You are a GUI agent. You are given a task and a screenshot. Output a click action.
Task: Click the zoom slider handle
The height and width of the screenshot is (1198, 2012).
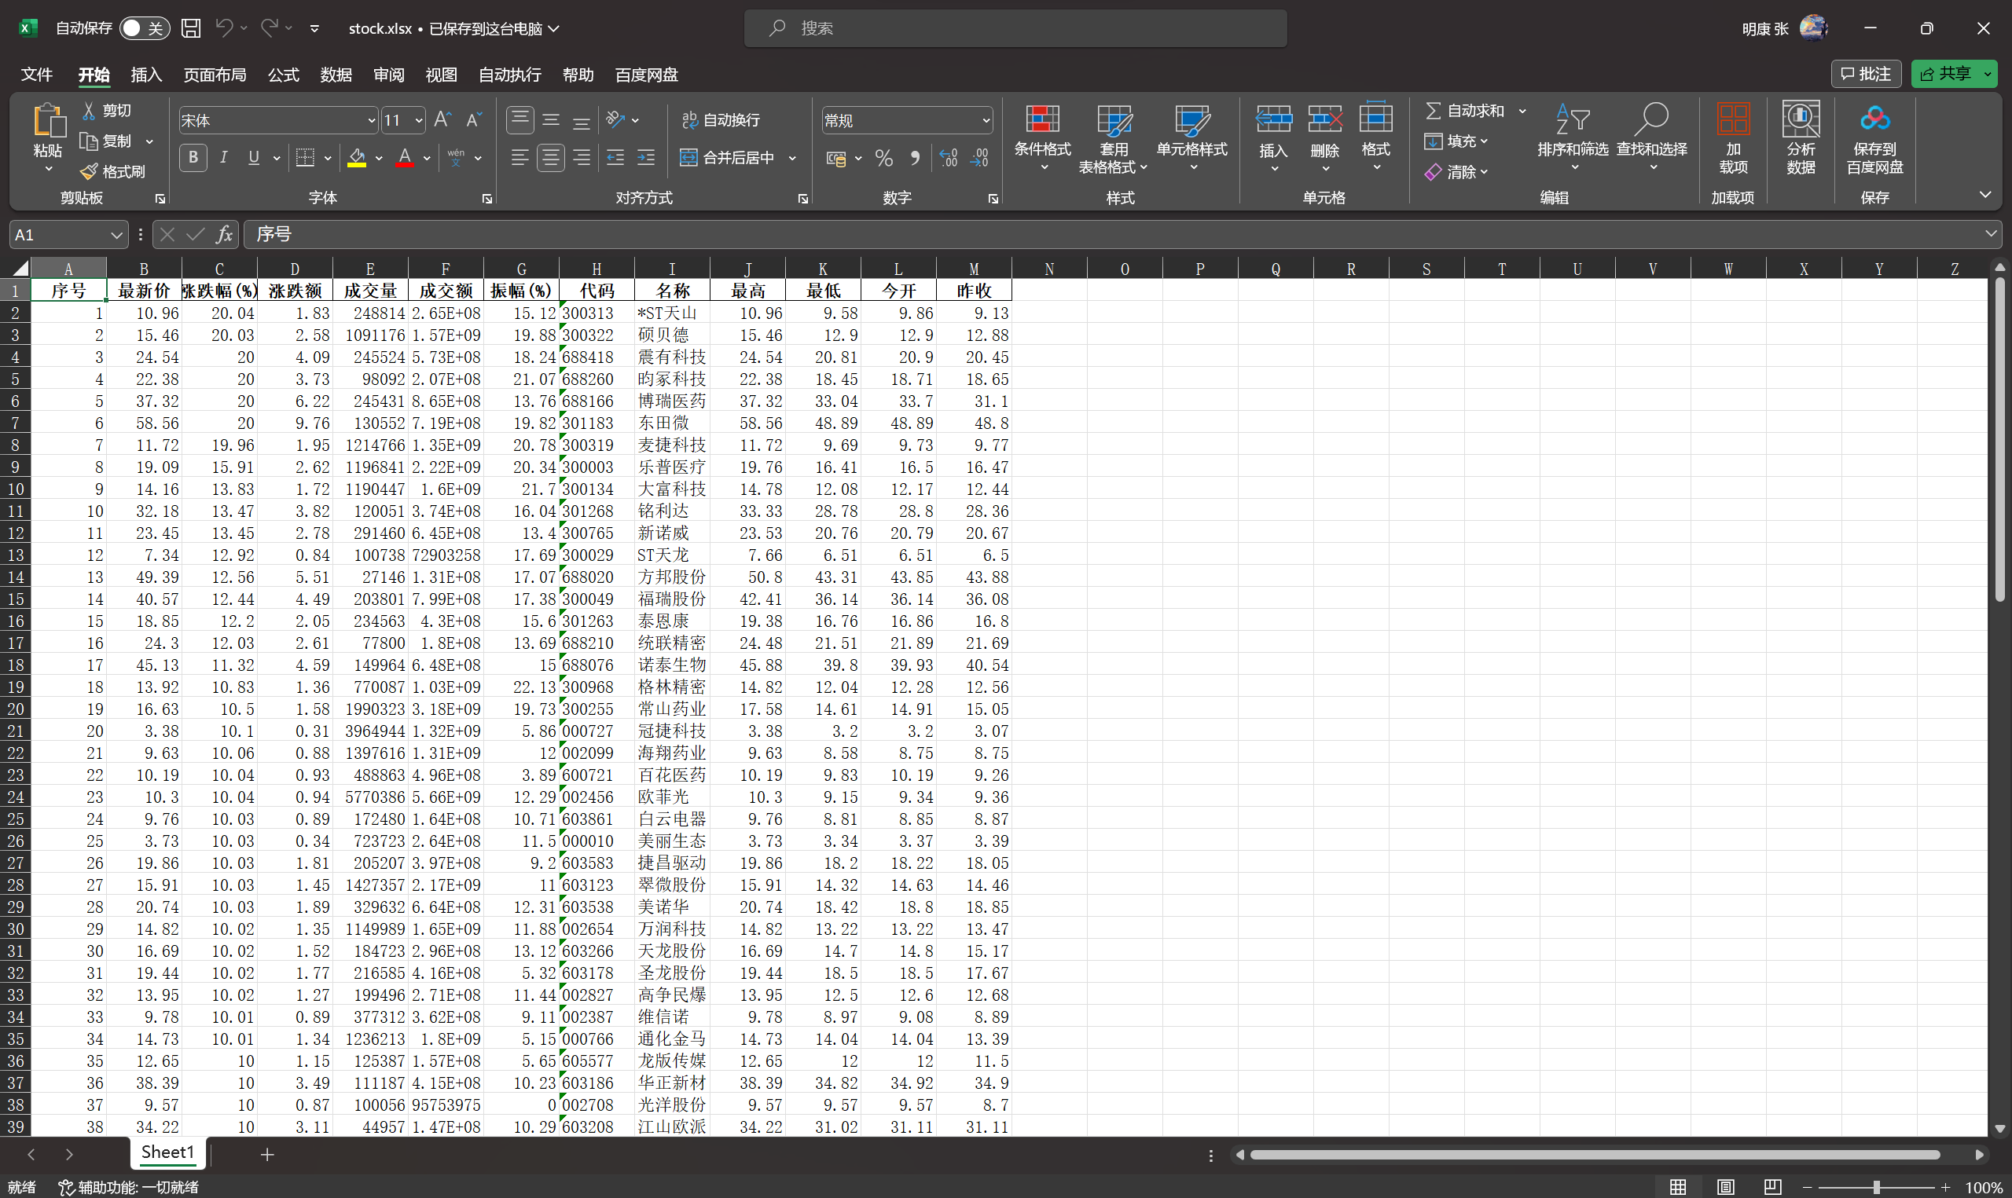(1876, 1188)
